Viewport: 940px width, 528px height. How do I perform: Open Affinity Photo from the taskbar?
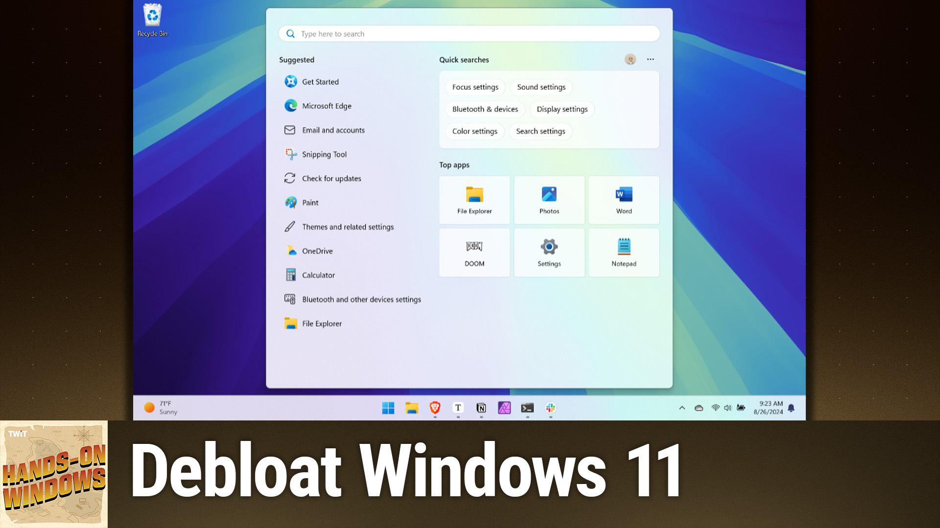[x=504, y=408]
